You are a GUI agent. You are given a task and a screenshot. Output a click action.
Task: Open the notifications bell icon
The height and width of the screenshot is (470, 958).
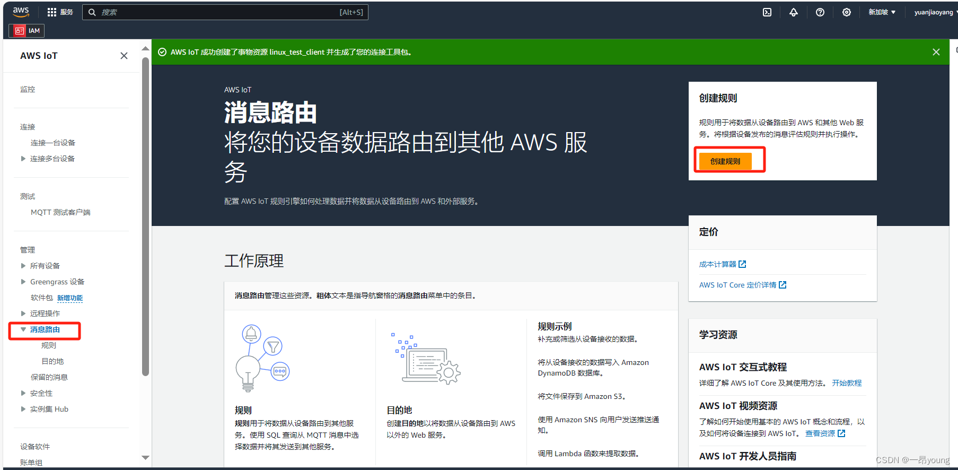(794, 12)
